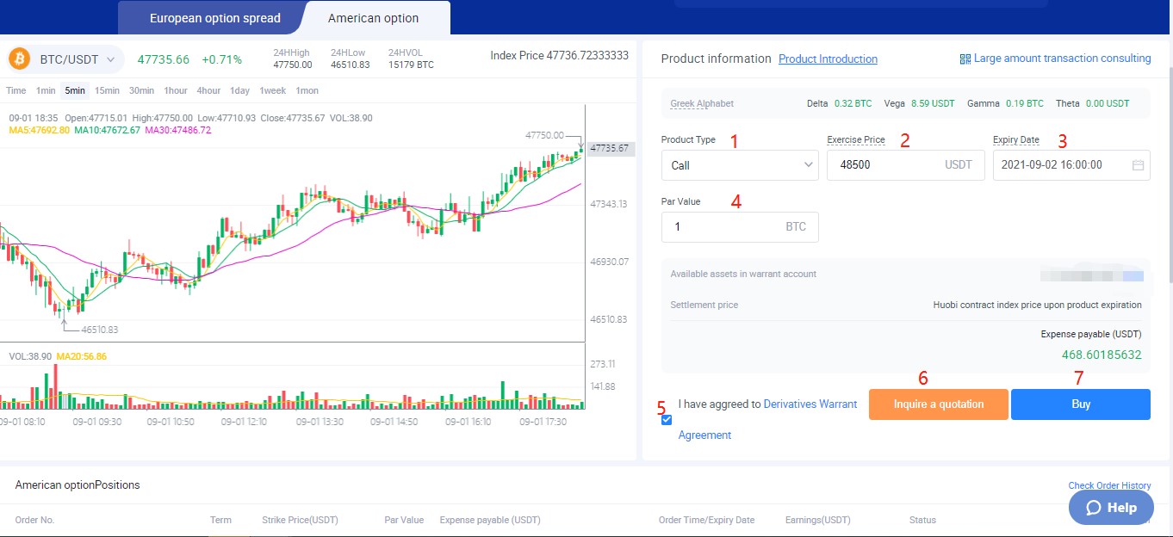Click the chat bubble Help button
Screen dimensions: 1173x537
coord(1111,508)
